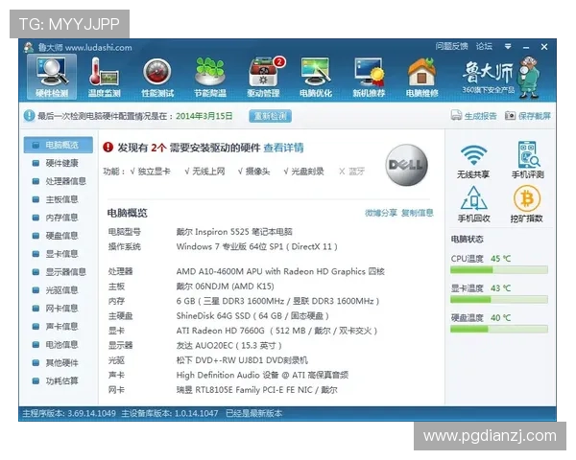576x460 pixels.
Task: Select 功耗估算 in the sidebar
Action: pos(58,380)
